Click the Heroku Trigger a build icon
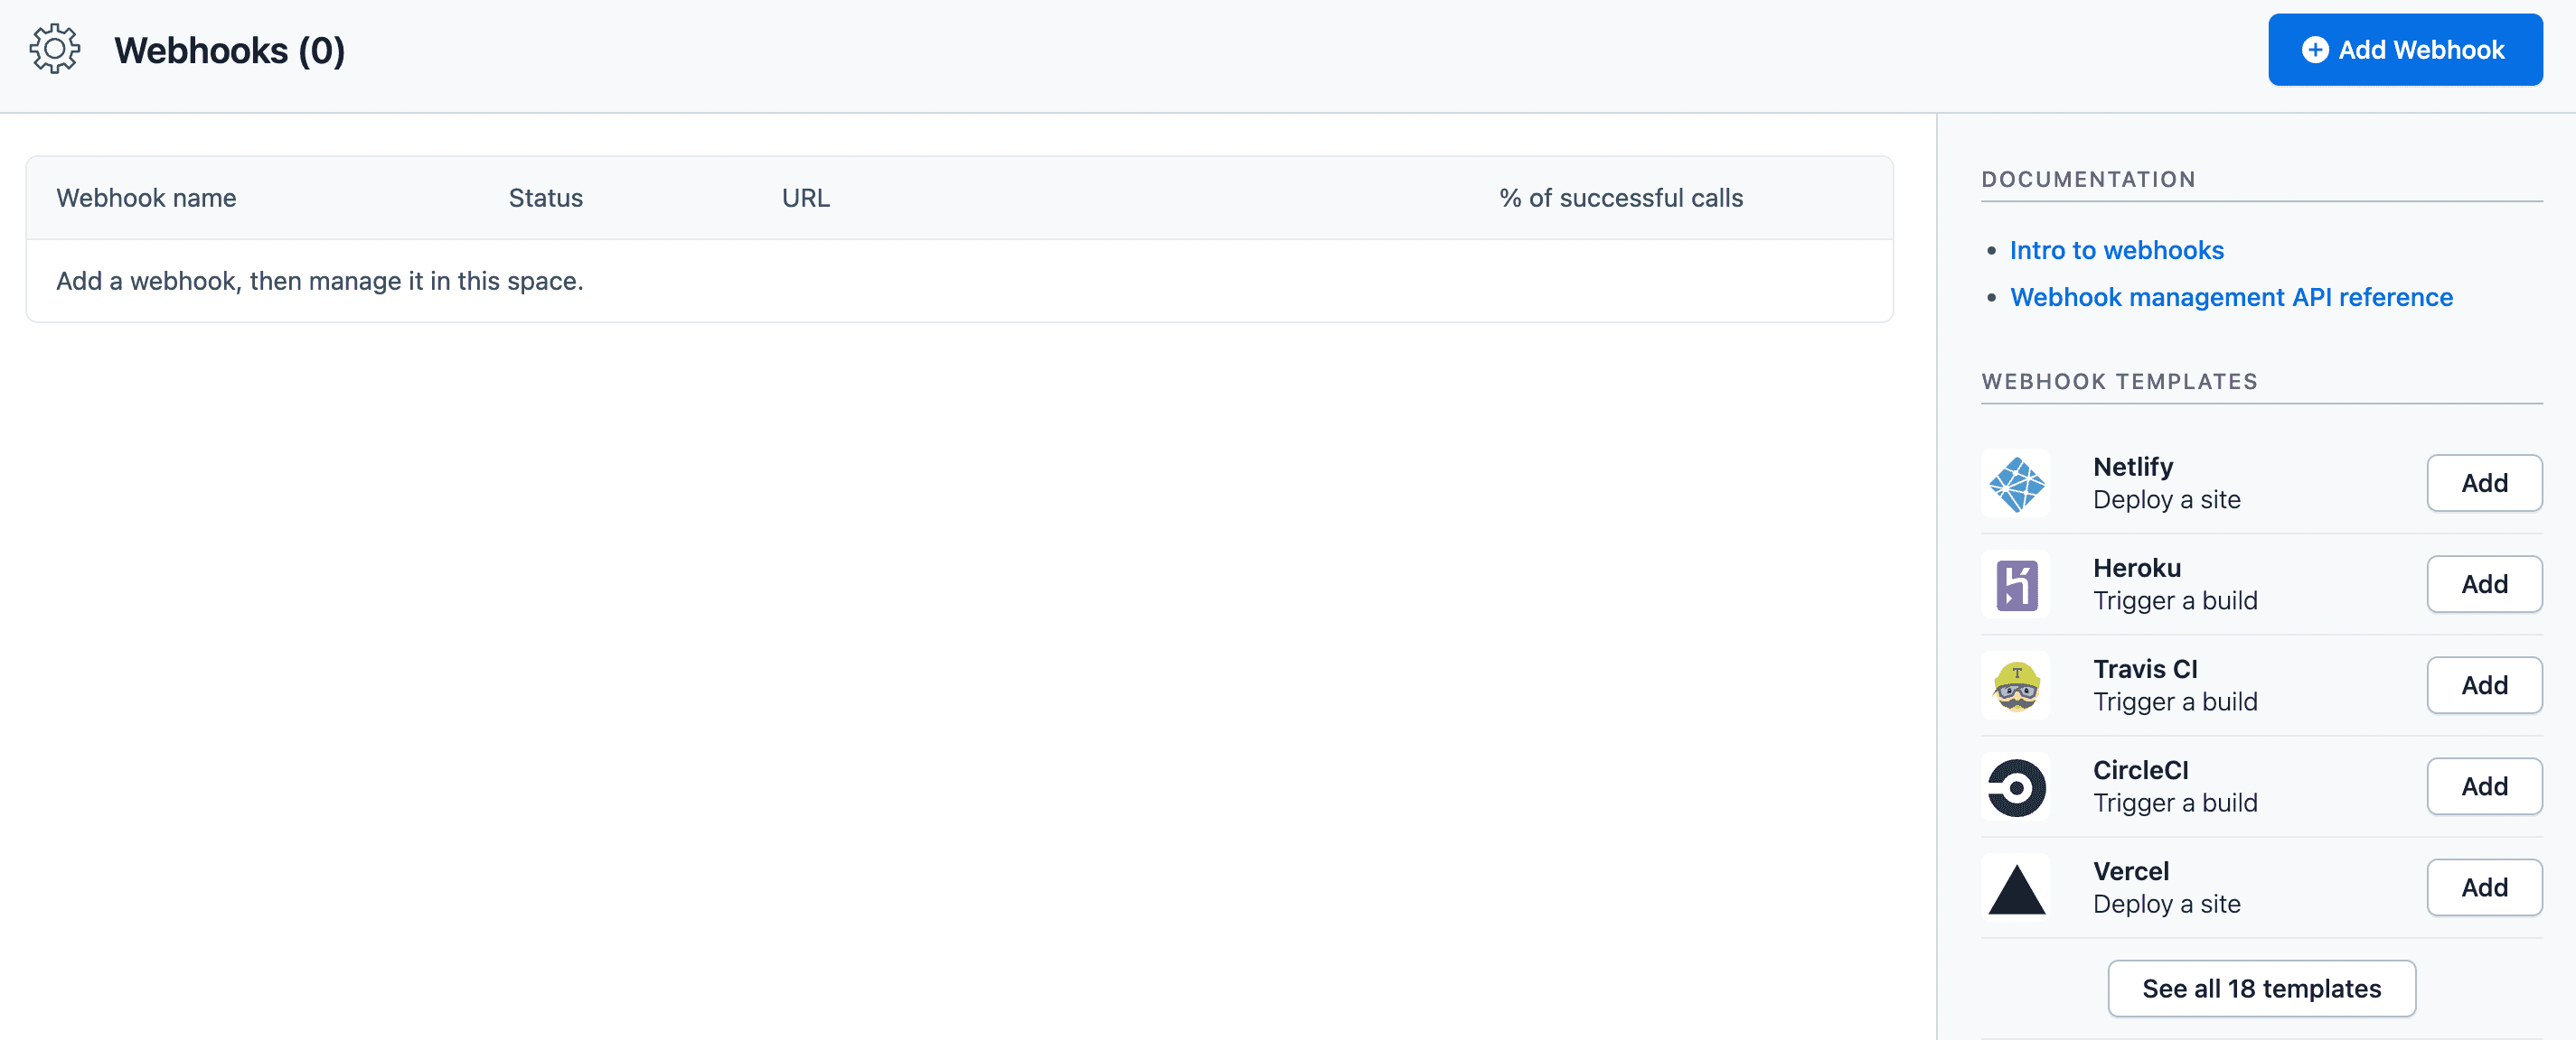 tap(2017, 582)
